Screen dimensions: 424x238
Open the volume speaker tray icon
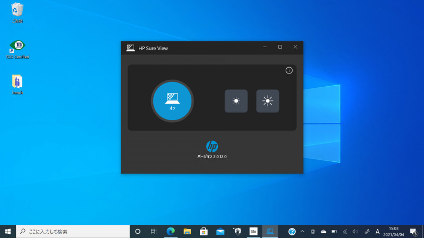point(355,232)
